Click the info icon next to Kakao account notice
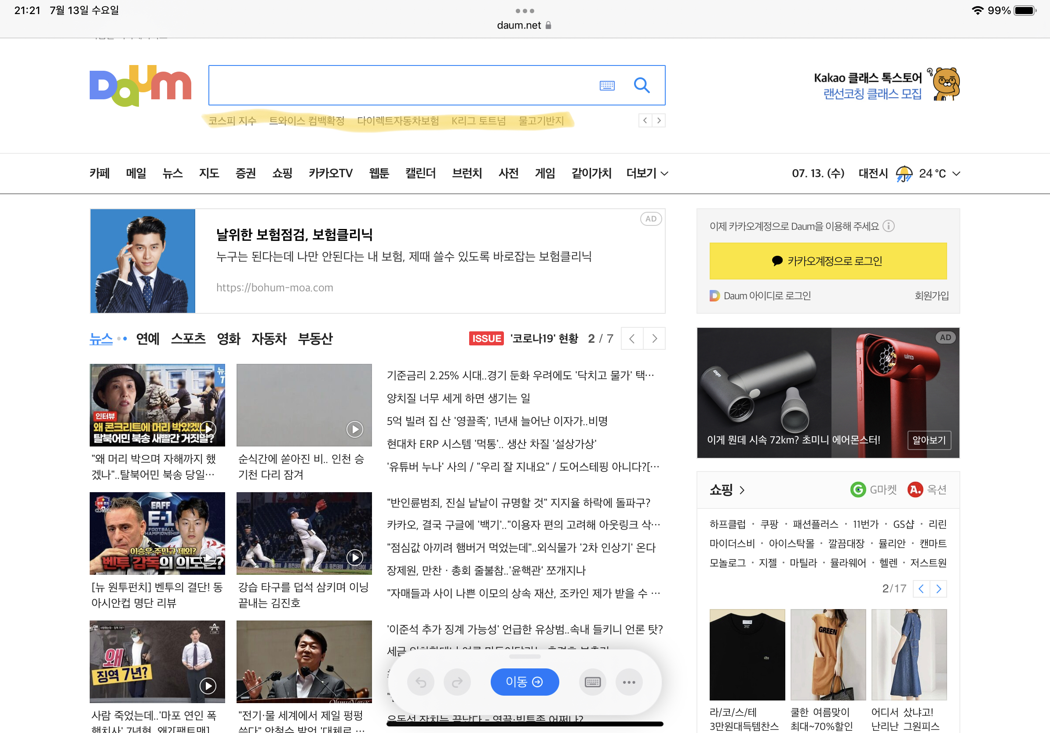This screenshot has width=1050, height=733. (x=888, y=226)
